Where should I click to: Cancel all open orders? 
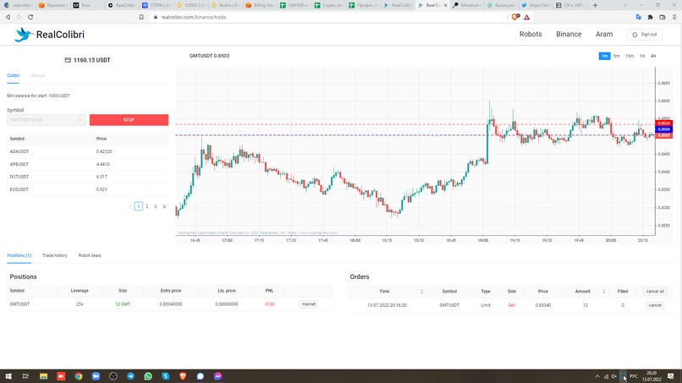click(x=655, y=292)
